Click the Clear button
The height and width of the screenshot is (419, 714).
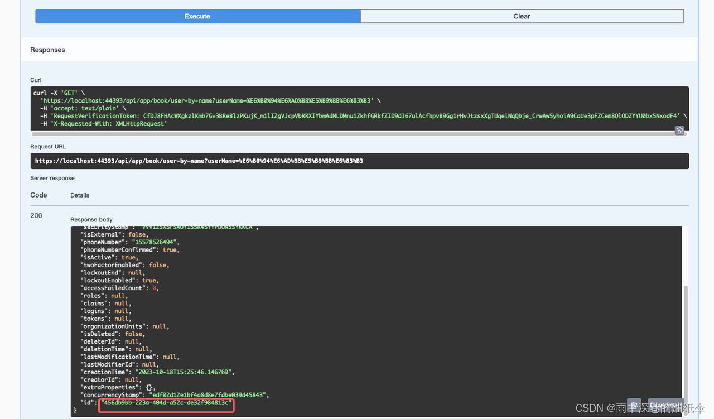pyautogui.click(x=522, y=16)
